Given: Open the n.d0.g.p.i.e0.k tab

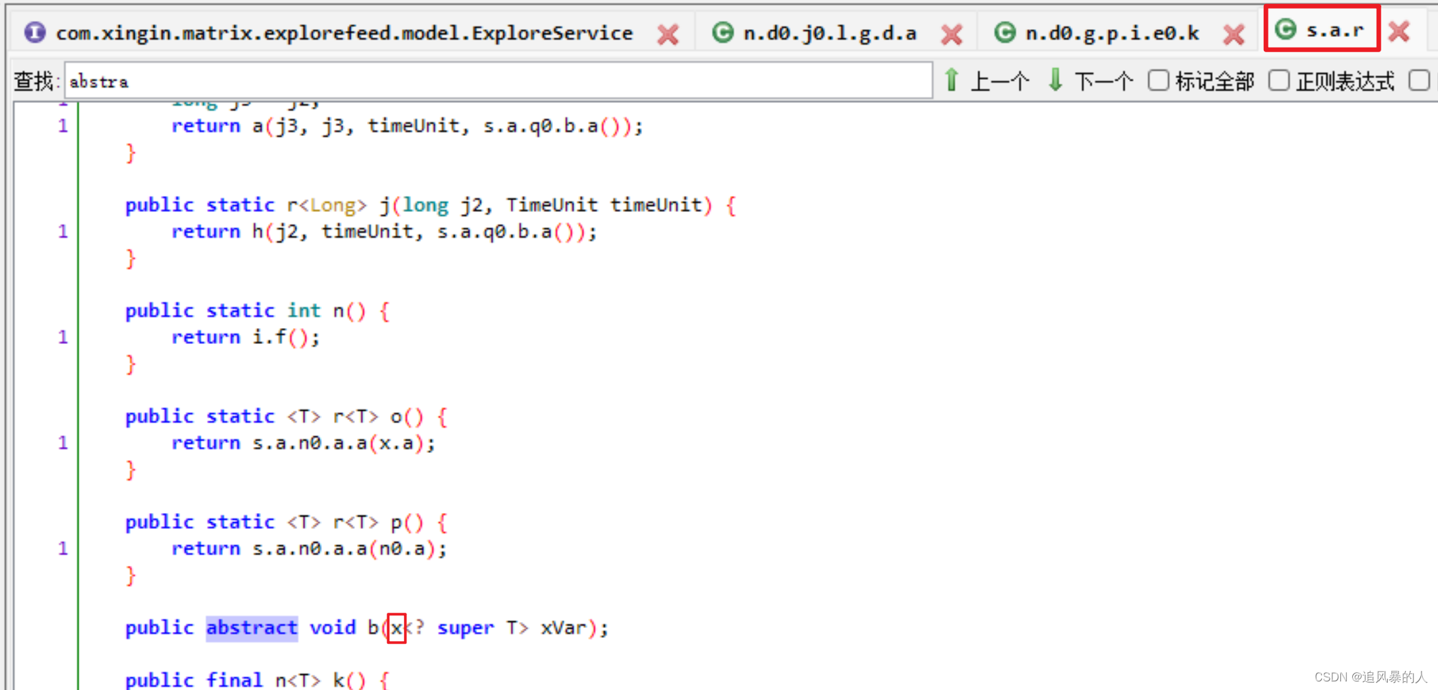Looking at the screenshot, I should click(1112, 32).
